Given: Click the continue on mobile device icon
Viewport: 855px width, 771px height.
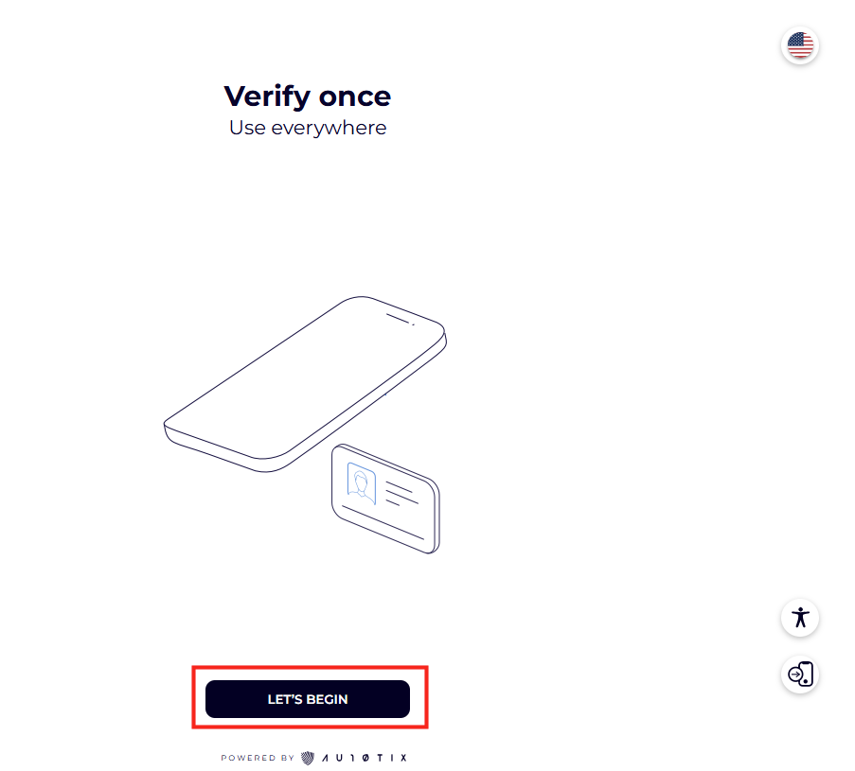Looking at the screenshot, I should [x=800, y=674].
